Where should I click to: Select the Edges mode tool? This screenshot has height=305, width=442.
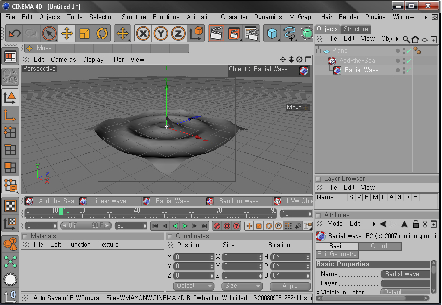pyautogui.click(x=10, y=150)
